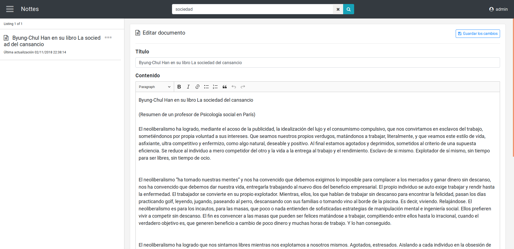Click the document icon next to 'Editar documento'
This screenshot has height=249, width=514.
[x=138, y=33]
